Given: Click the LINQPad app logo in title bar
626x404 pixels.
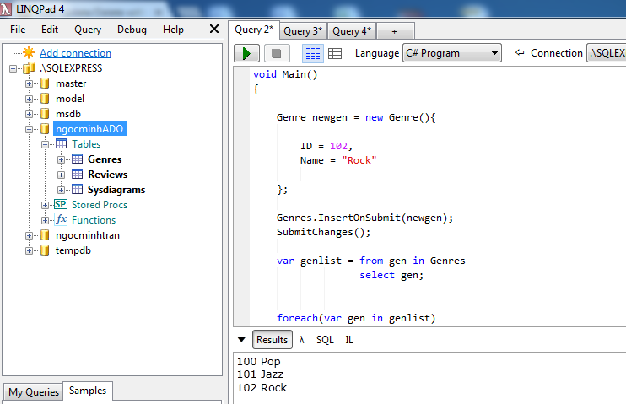Looking at the screenshot, I should 6,8.
